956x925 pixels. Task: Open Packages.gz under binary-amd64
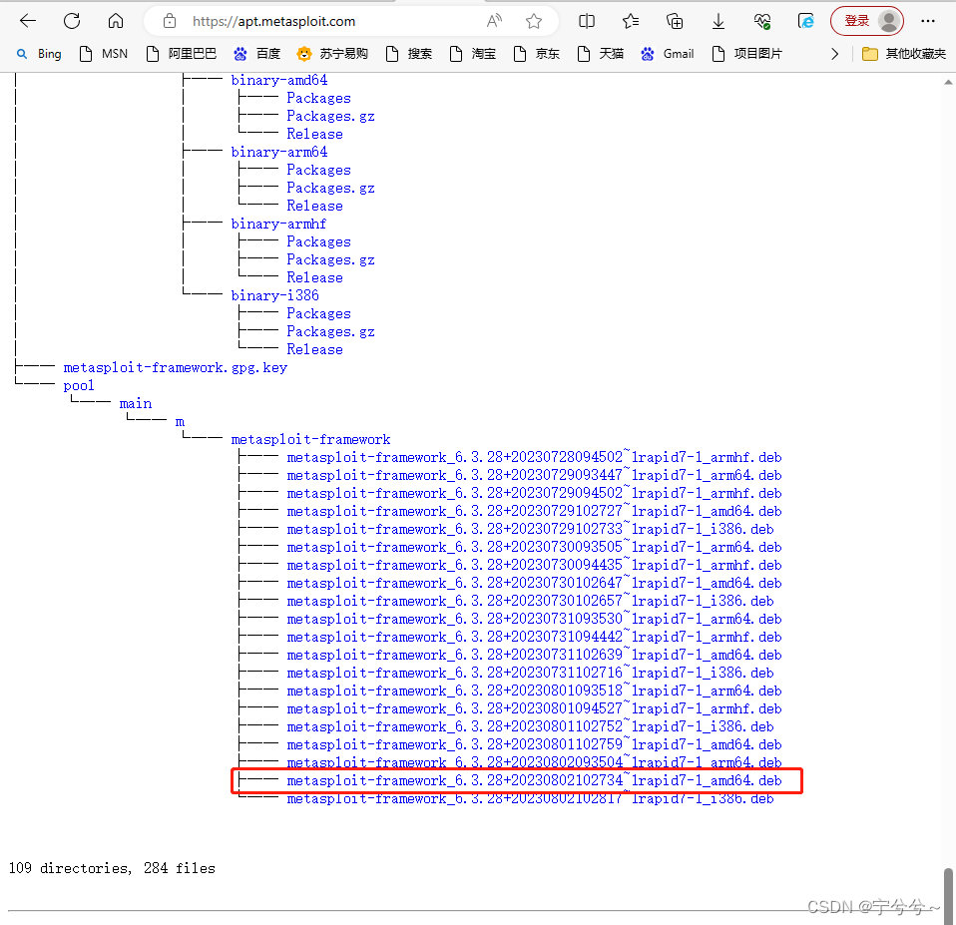[330, 116]
